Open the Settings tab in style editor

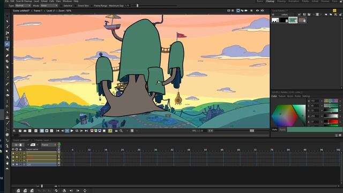[306, 96]
